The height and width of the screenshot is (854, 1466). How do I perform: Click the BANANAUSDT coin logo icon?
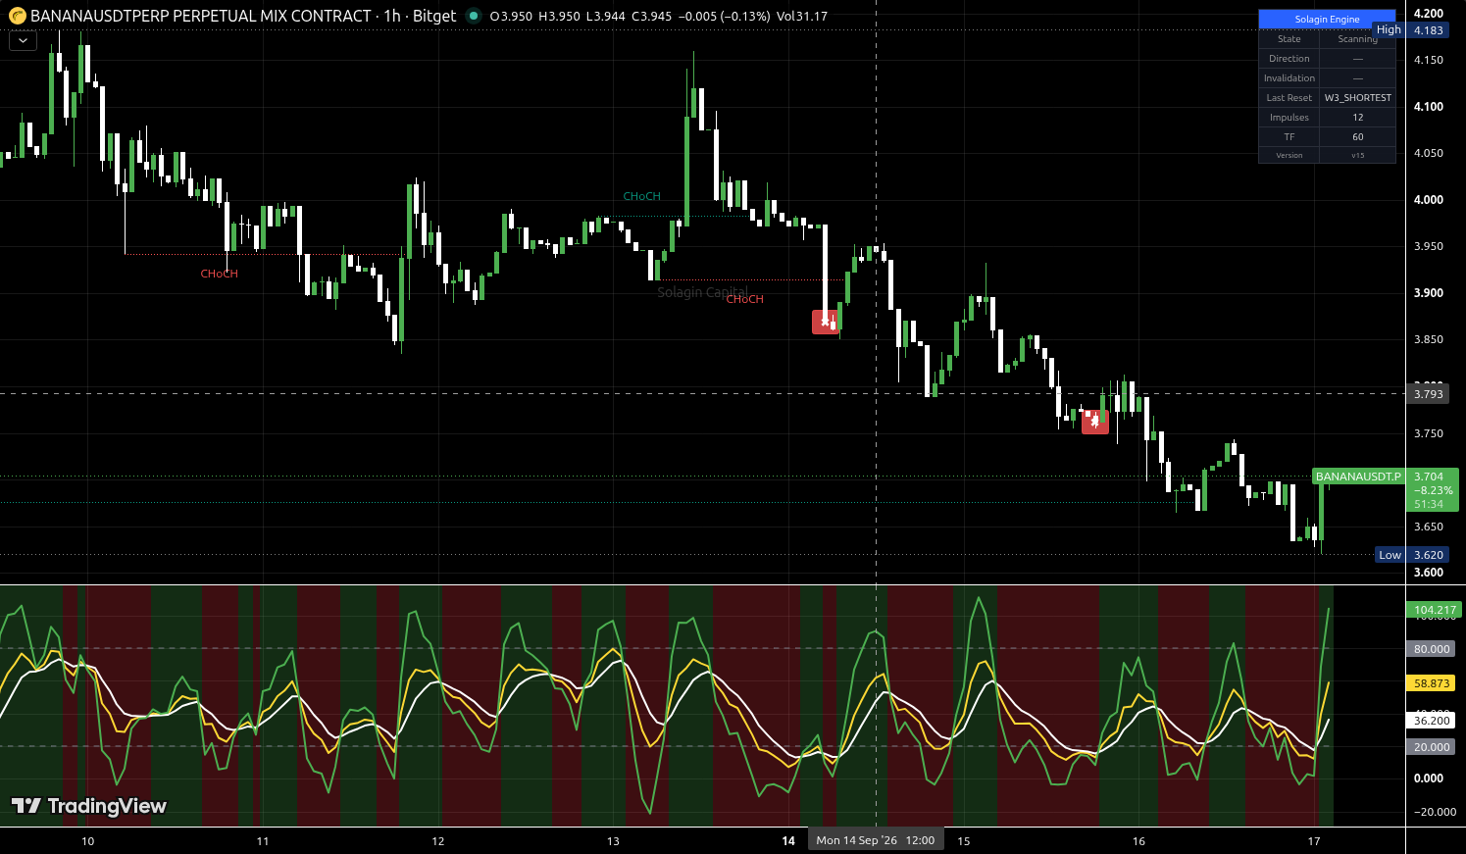pos(18,16)
